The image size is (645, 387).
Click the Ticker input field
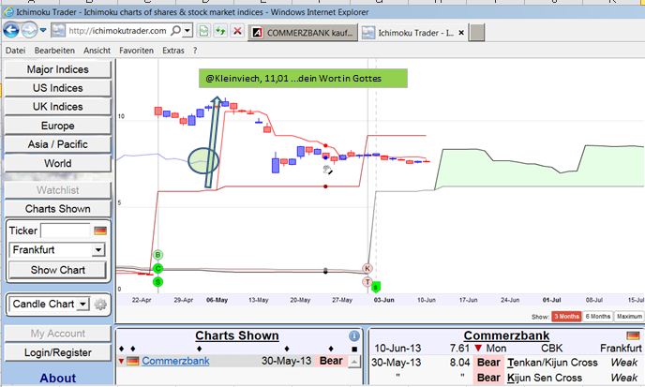(x=65, y=231)
